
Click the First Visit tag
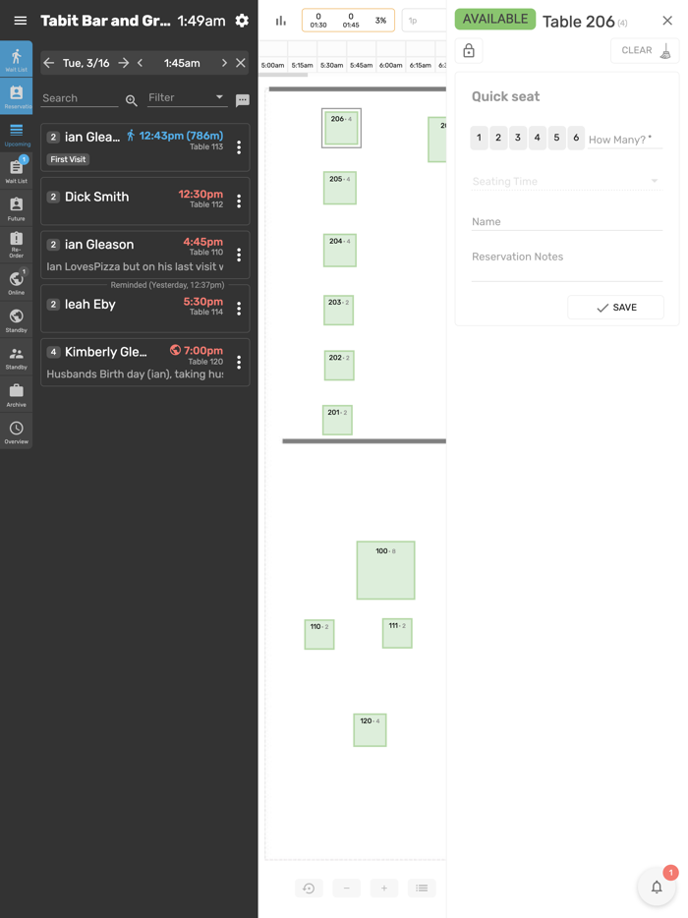click(68, 159)
